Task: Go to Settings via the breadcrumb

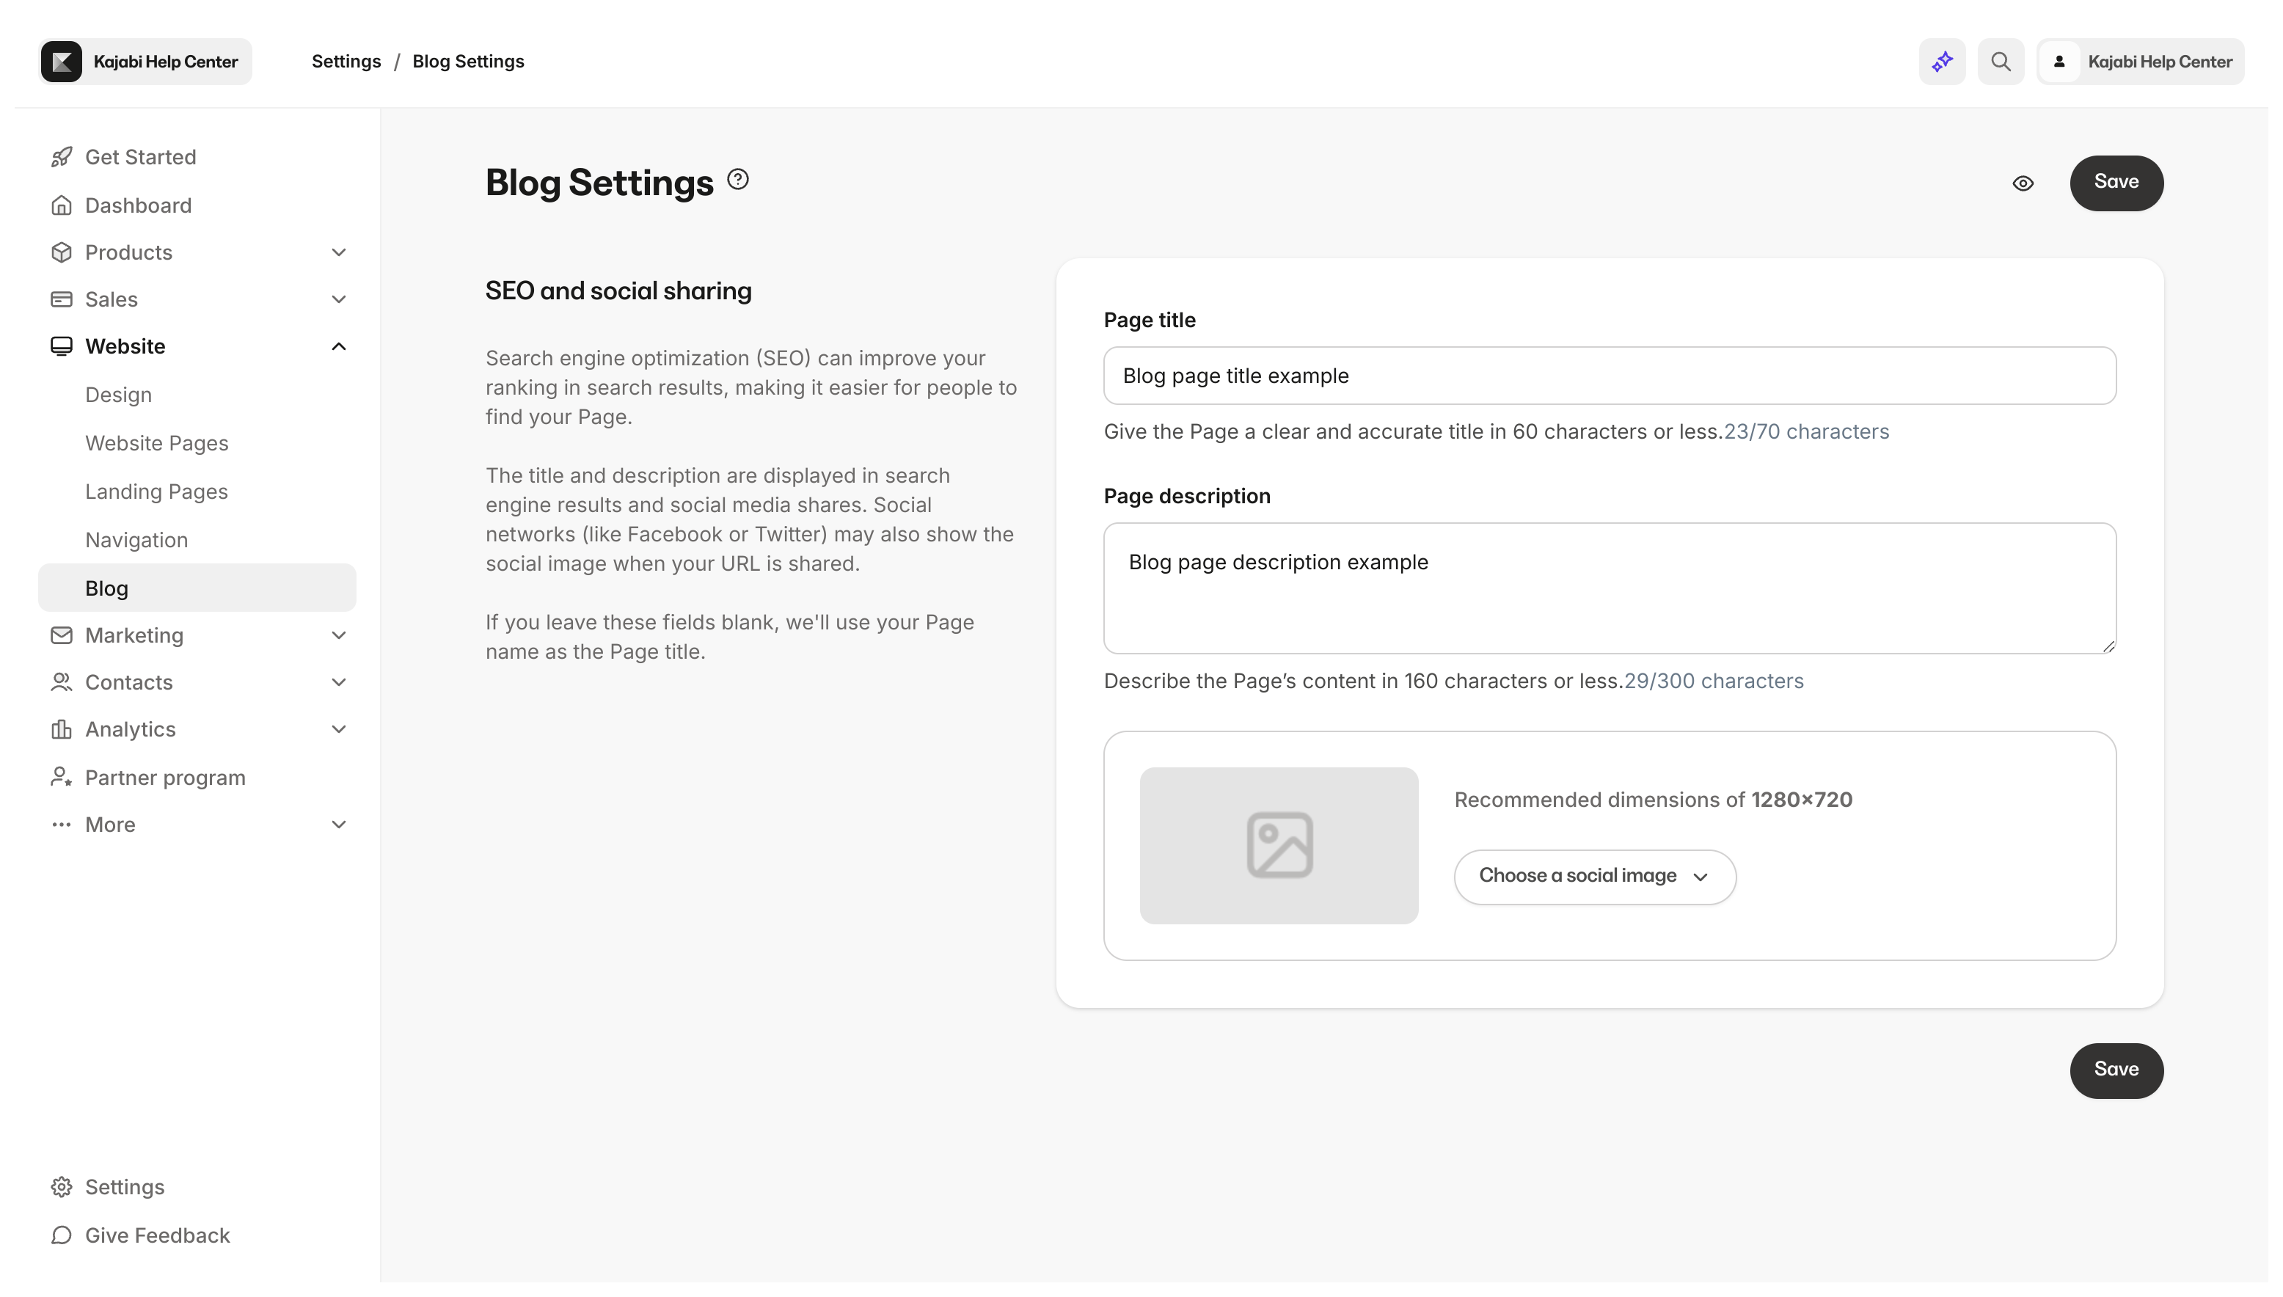Action: pyautogui.click(x=346, y=61)
